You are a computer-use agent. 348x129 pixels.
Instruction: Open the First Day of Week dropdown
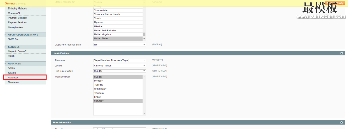(120, 71)
